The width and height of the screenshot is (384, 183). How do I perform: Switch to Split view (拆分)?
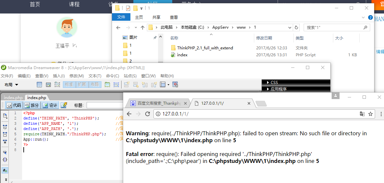32,105
